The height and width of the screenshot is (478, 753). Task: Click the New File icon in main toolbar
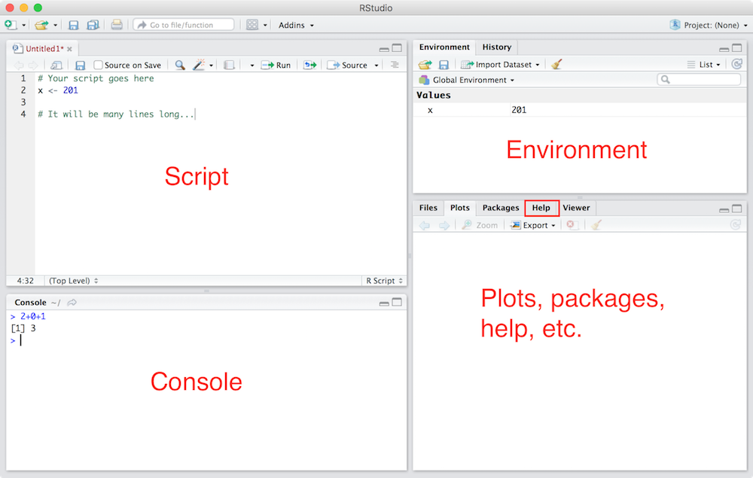(11, 25)
